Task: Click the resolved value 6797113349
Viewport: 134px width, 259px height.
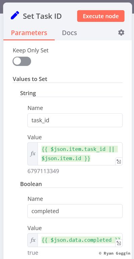Action: click(43, 171)
